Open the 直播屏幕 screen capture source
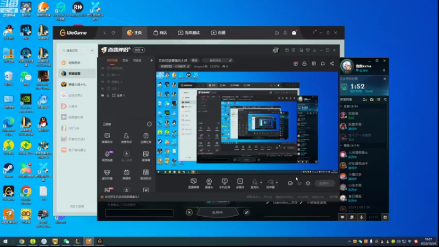The width and height of the screenshot is (439, 247). coord(194,183)
